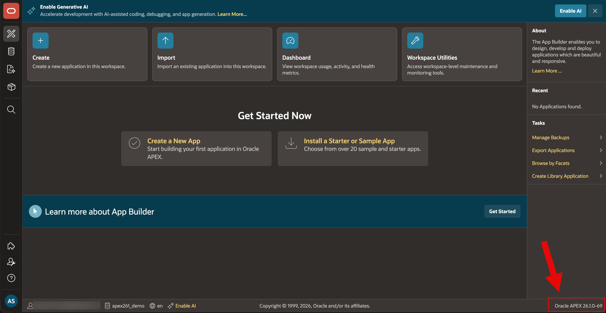Click the Generative AI sparkle banner icon

[31, 10]
